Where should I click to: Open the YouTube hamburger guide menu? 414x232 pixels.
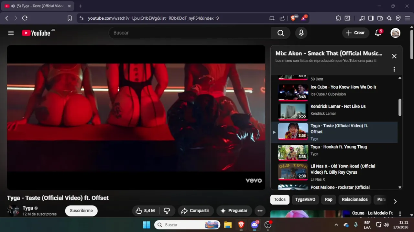pos(11,33)
